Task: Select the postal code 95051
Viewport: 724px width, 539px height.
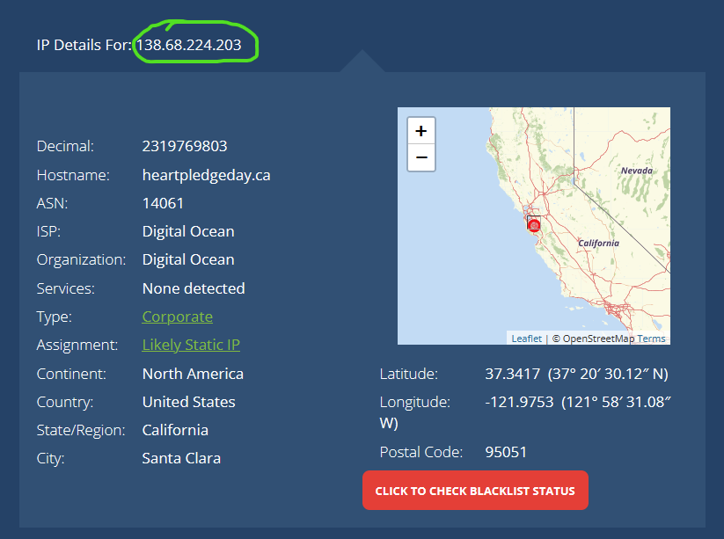Action: (506, 452)
